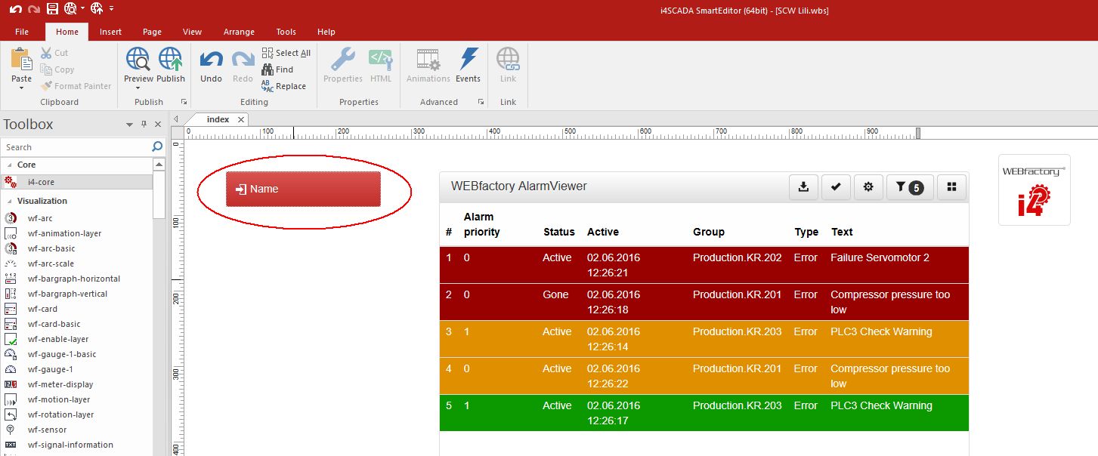
Task: Select the index document tab
Action: coord(218,119)
